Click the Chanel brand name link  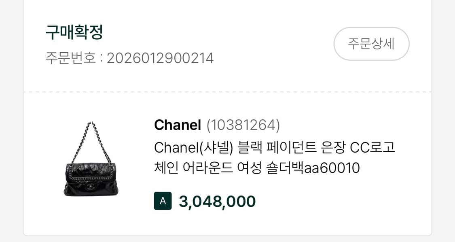(177, 125)
